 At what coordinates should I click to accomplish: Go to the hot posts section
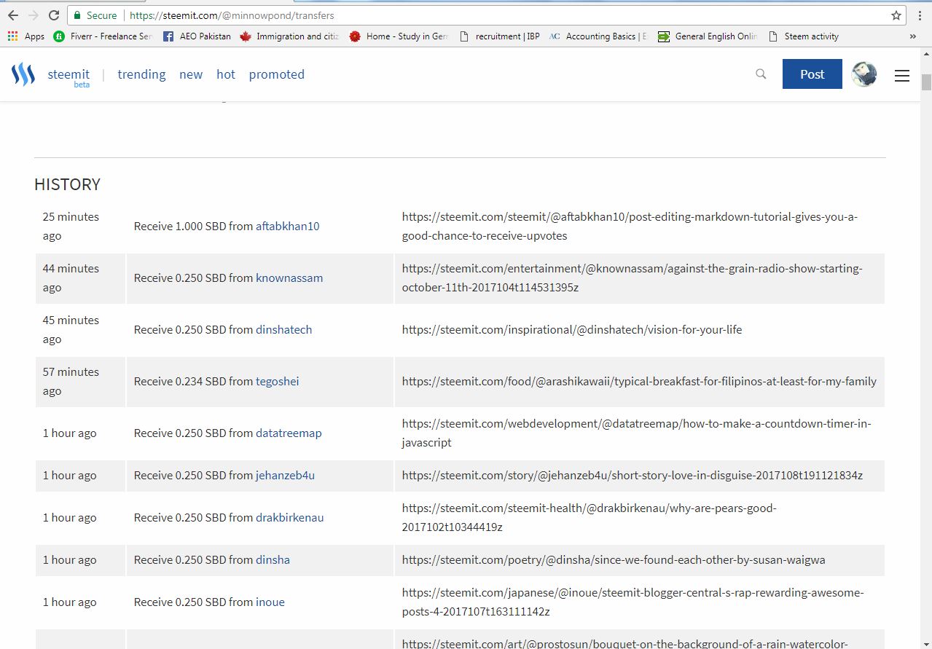click(x=226, y=74)
